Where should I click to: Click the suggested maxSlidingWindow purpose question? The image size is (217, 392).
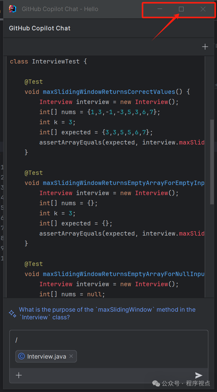click(107, 313)
